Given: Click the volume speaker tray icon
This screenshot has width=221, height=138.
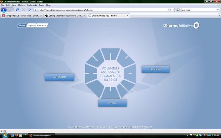Looking at the screenshot, I should pos(211,135).
